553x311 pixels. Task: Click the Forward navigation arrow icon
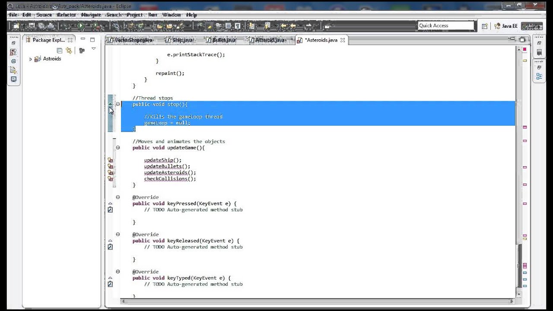pos(309,26)
